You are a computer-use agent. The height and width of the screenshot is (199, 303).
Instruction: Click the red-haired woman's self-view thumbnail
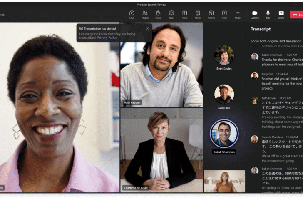224,181
